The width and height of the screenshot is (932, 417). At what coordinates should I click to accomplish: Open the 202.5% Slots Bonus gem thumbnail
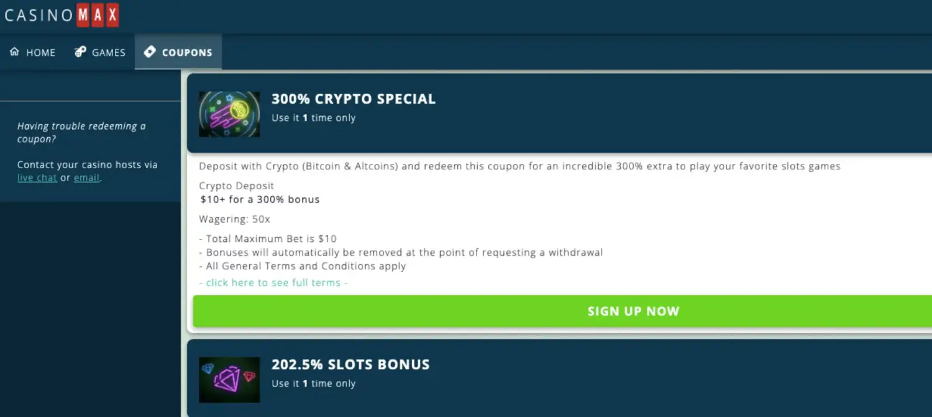point(229,380)
